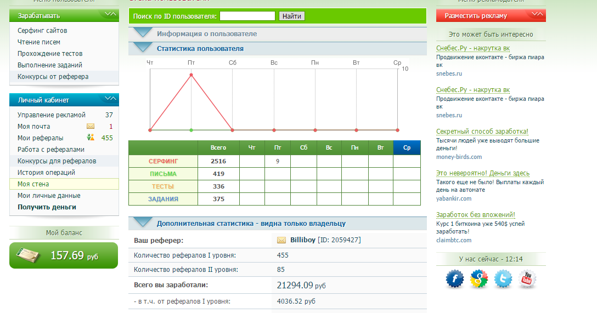
Task: Expand Информация о пользователе section
Action: click(x=144, y=33)
